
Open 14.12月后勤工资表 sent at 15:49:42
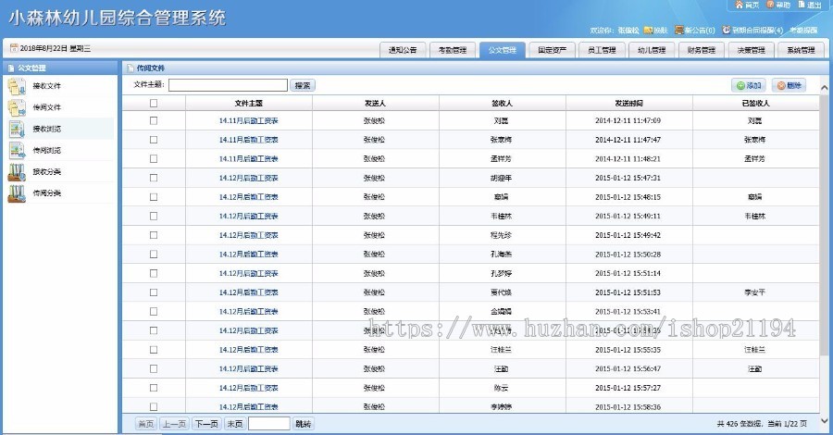(x=249, y=235)
